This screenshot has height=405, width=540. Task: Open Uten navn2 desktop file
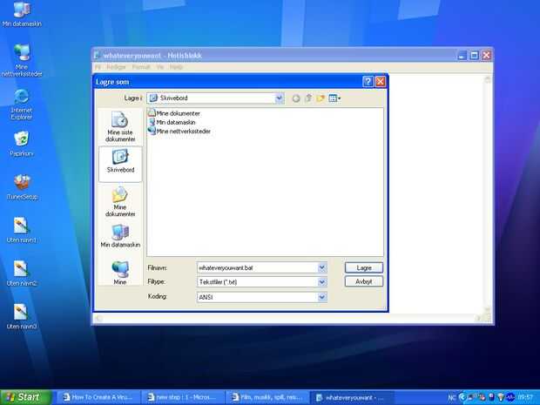coord(22,273)
